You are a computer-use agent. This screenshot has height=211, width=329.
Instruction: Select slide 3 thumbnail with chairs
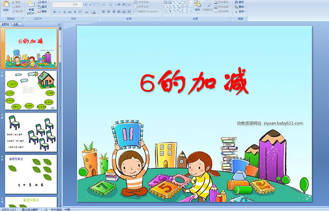(31, 133)
